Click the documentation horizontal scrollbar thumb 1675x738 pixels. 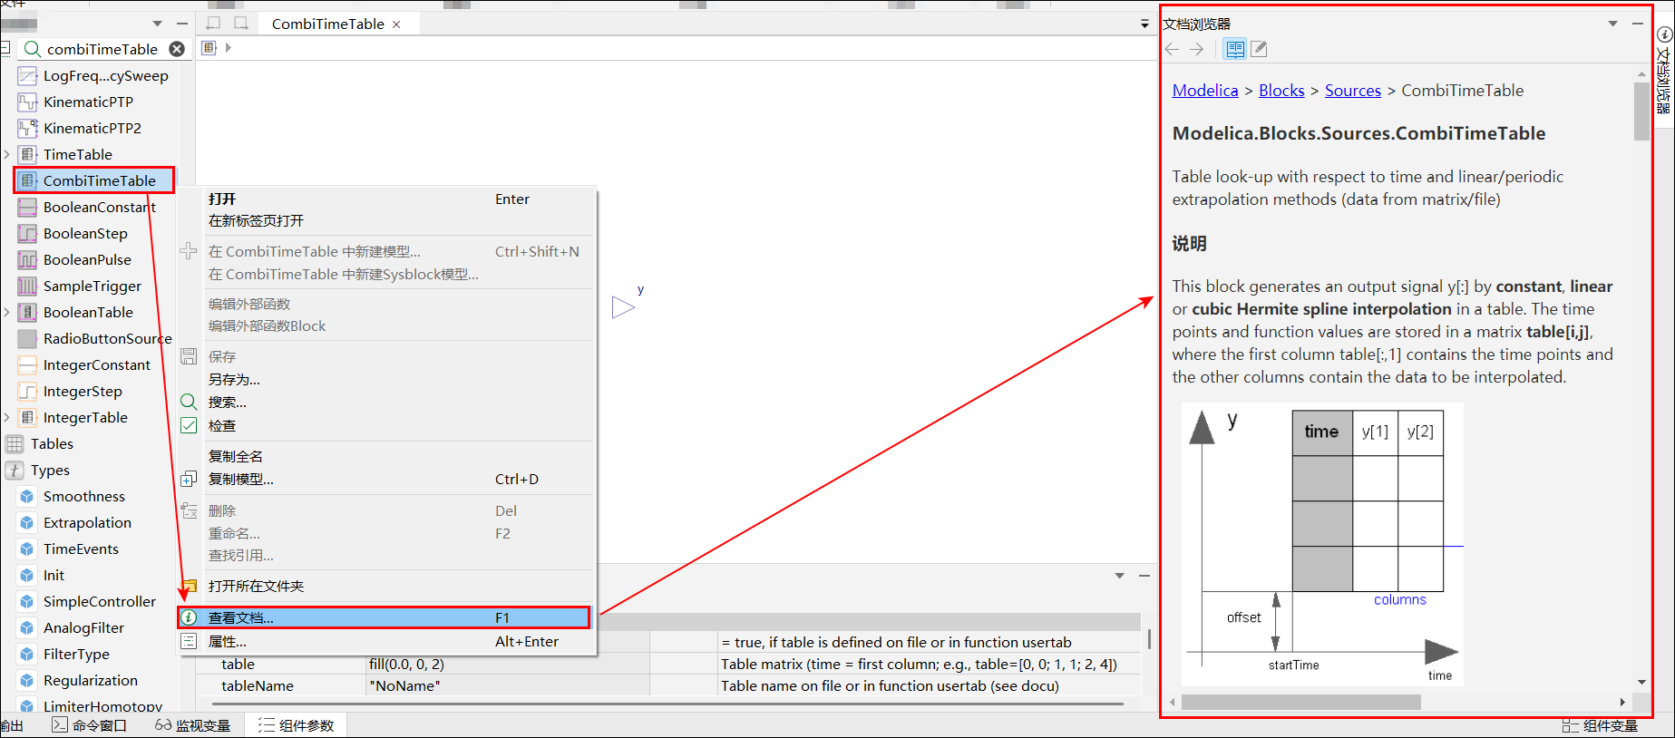(1300, 703)
